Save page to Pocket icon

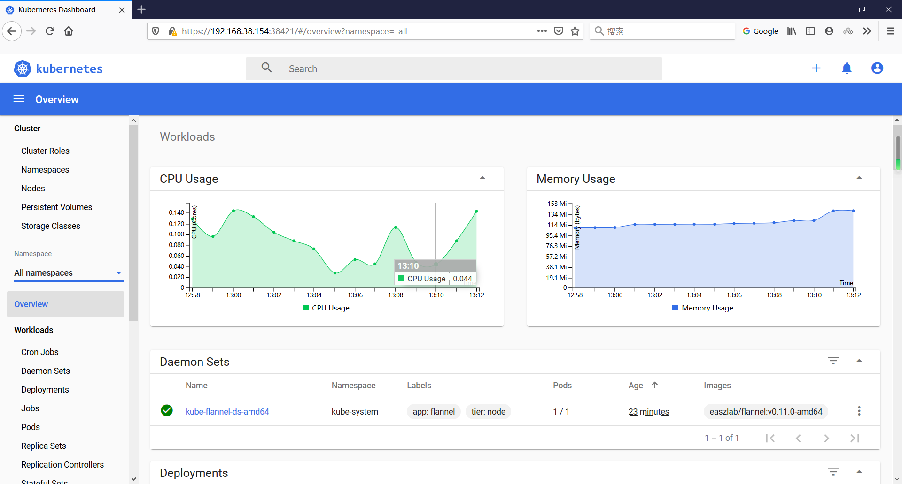coord(559,31)
